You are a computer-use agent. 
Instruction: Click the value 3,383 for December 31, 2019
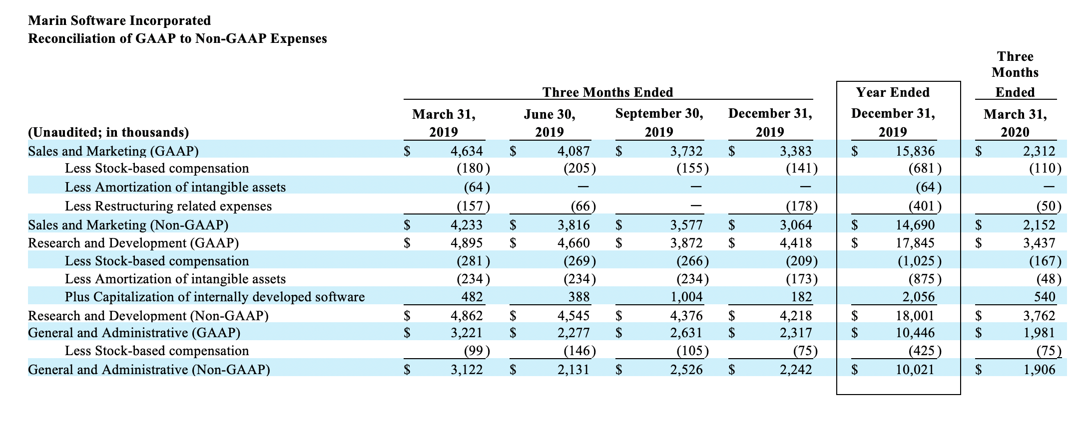click(796, 151)
